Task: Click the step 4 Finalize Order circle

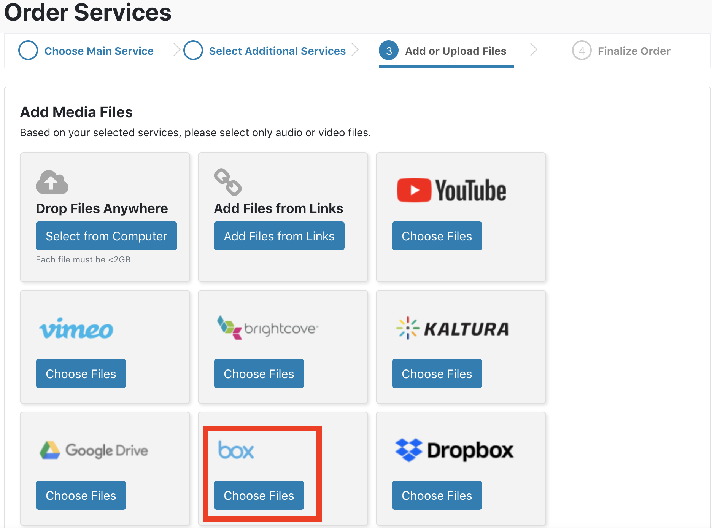Action: click(582, 50)
